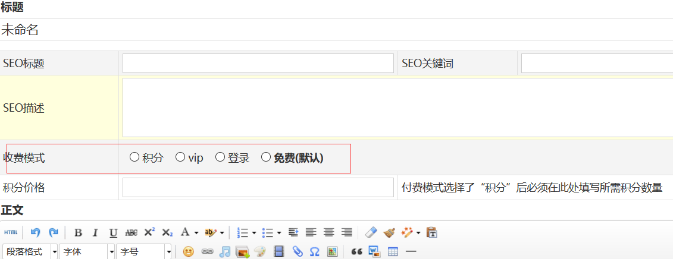Switch editor to HTML source mode
The image size is (673, 259).
click(11, 232)
